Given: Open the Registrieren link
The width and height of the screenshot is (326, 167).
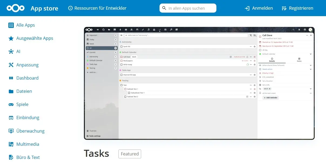Looking at the screenshot, I should [x=297, y=8].
